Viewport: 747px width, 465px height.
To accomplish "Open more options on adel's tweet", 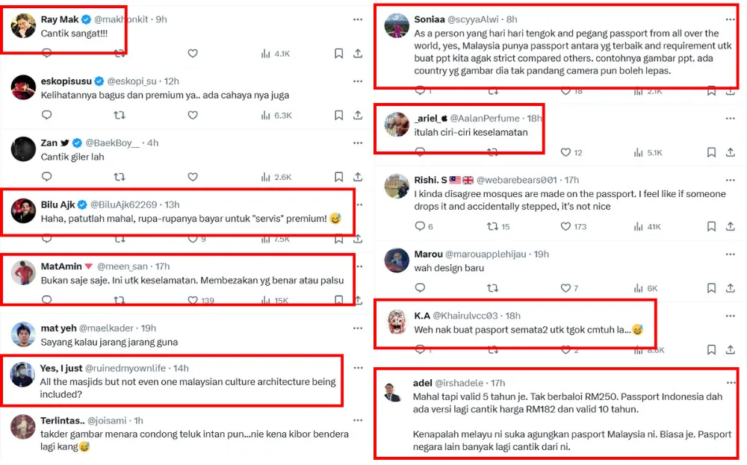I will click(x=730, y=383).
